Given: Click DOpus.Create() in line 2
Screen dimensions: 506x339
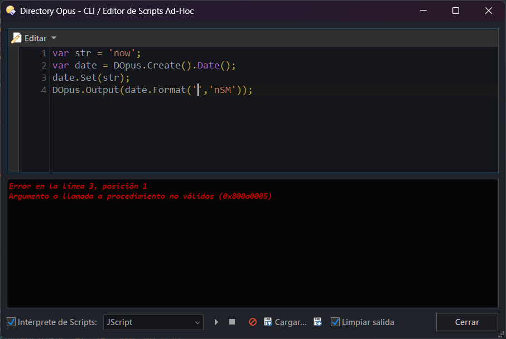Looking at the screenshot, I should click(153, 65).
